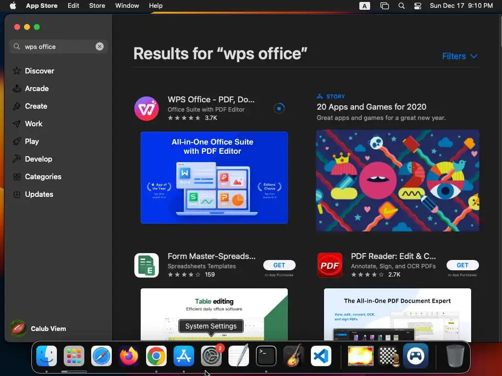
Task: Open the Form Master-Spreads... title
Action: tap(212, 256)
